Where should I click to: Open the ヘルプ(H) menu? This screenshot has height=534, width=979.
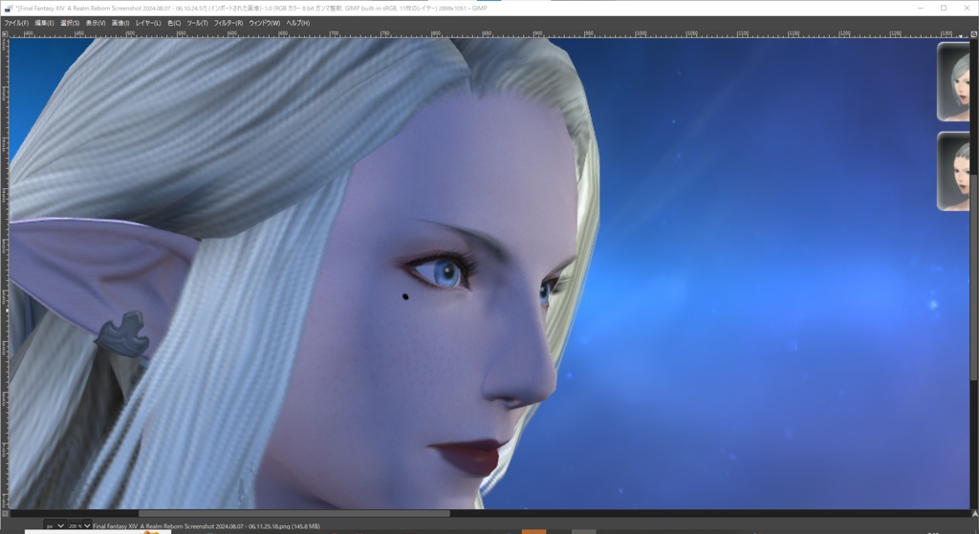click(x=298, y=23)
